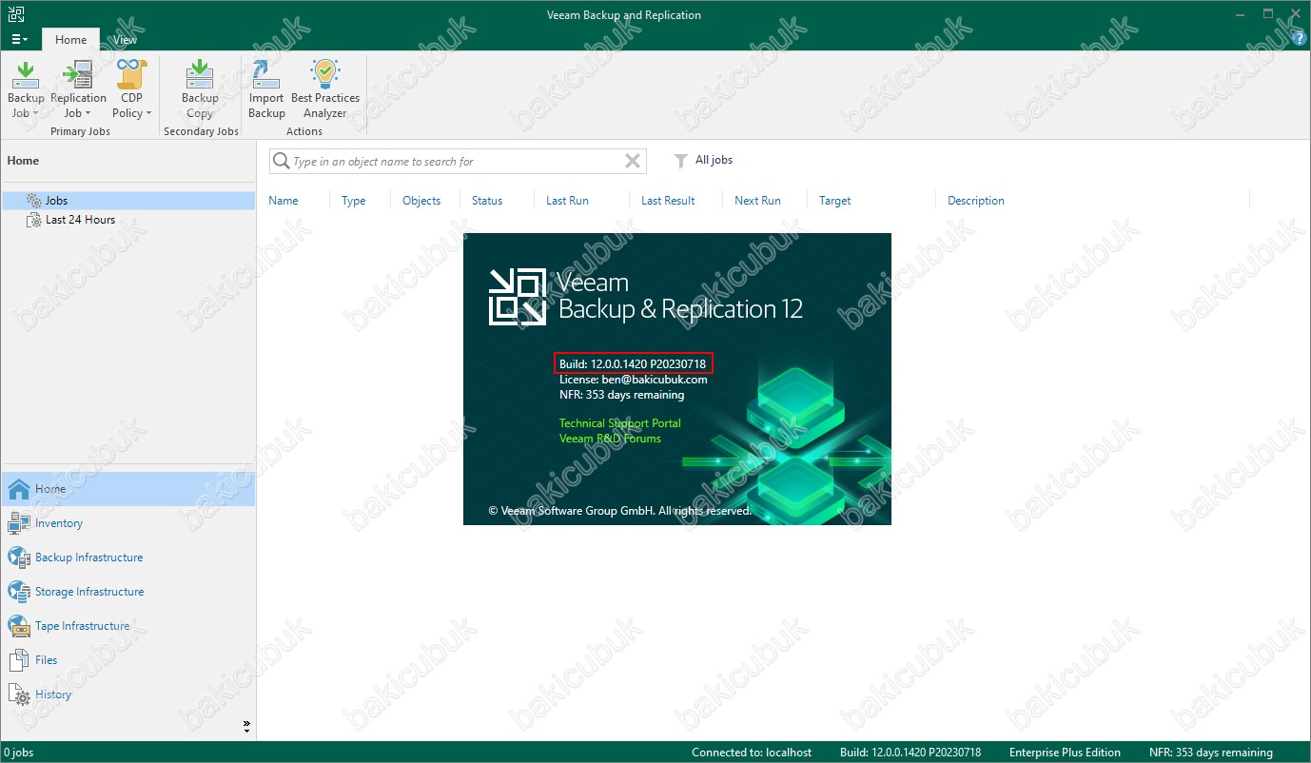Click the Inventory computer icon
The image size is (1311, 763).
[19, 523]
